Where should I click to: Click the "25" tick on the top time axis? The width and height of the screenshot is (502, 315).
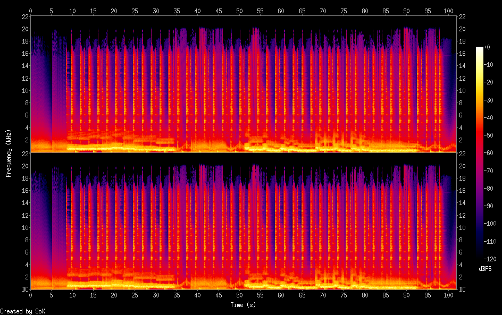coord(135,11)
